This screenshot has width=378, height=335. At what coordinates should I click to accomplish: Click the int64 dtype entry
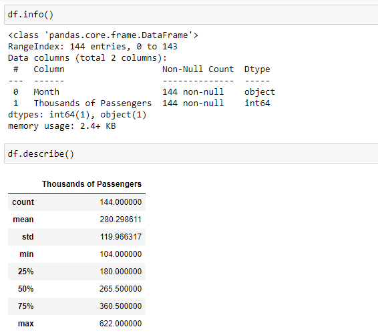(x=257, y=103)
